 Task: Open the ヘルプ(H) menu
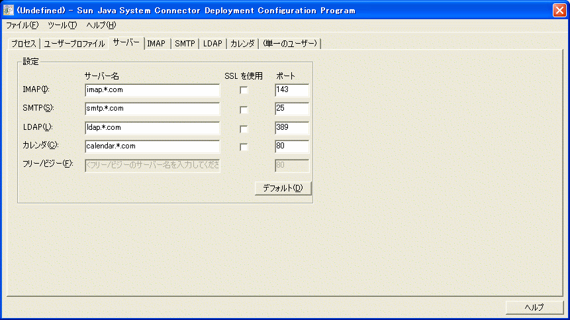pyautogui.click(x=101, y=25)
